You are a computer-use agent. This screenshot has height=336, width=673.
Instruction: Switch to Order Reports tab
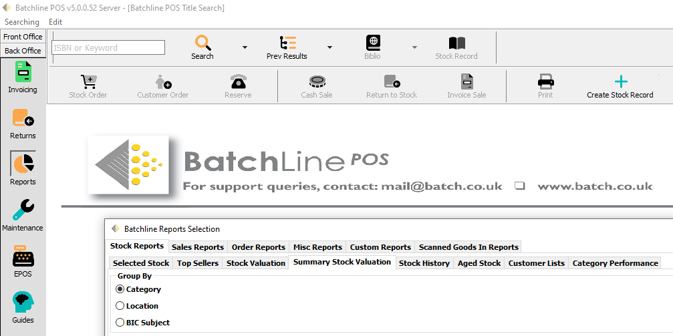click(259, 247)
